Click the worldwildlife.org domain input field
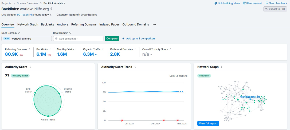The image size is (290, 130). [x=27, y=39]
